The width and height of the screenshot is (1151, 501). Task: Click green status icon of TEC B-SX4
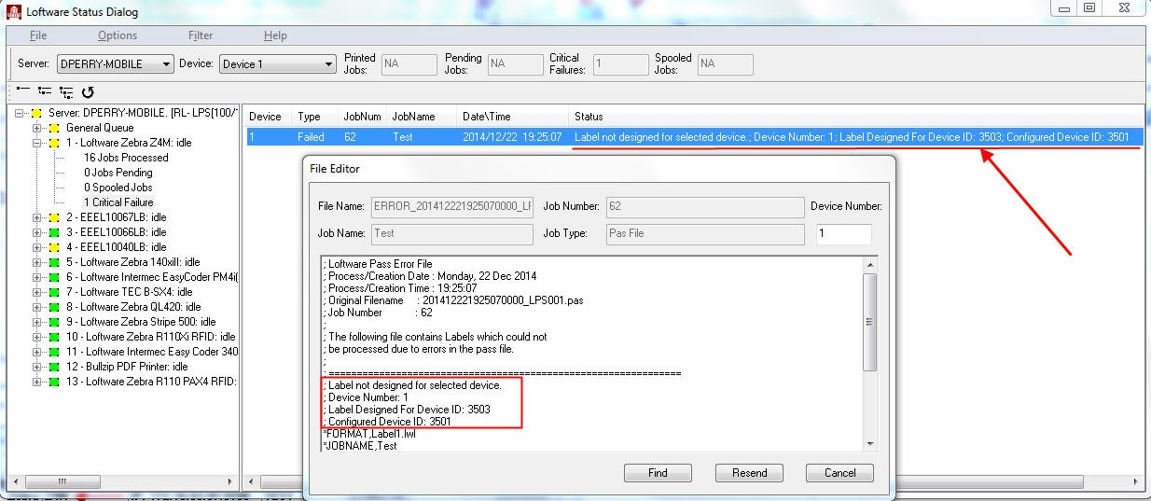click(x=53, y=292)
